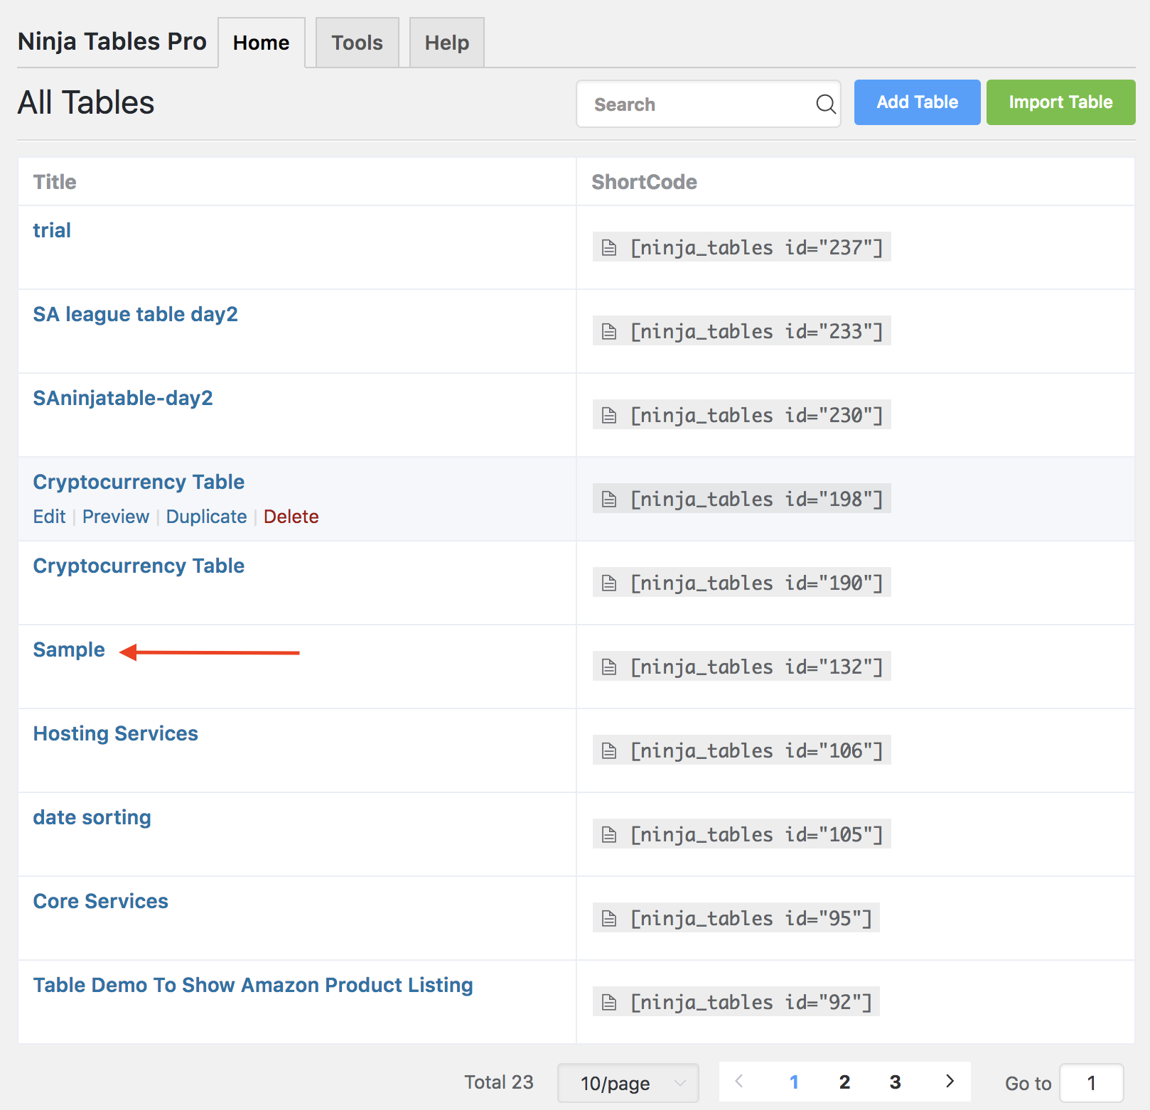Copy Hosting Services shortcode via document icon
Viewport: 1150px width, 1110px height.
(x=608, y=750)
